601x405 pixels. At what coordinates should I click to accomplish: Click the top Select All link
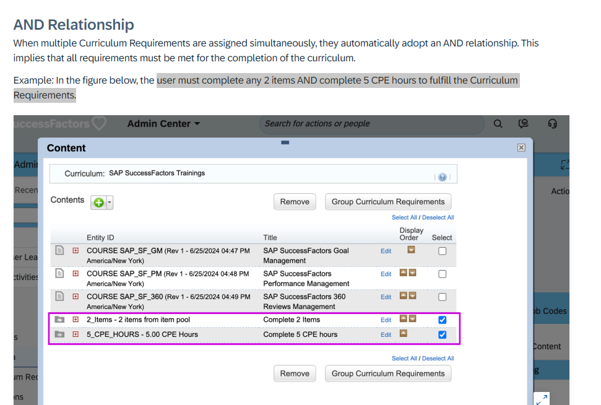(x=404, y=217)
